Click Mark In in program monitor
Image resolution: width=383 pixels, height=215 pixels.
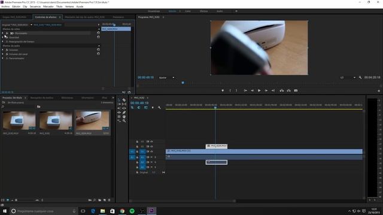(230, 90)
